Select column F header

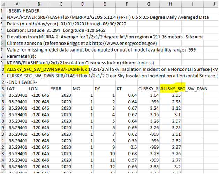(x=127, y=4)
